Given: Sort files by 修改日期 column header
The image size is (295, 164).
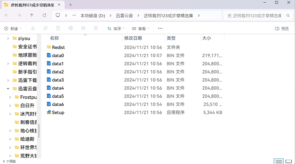Looking at the screenshot, I should [x=133, y=38].
